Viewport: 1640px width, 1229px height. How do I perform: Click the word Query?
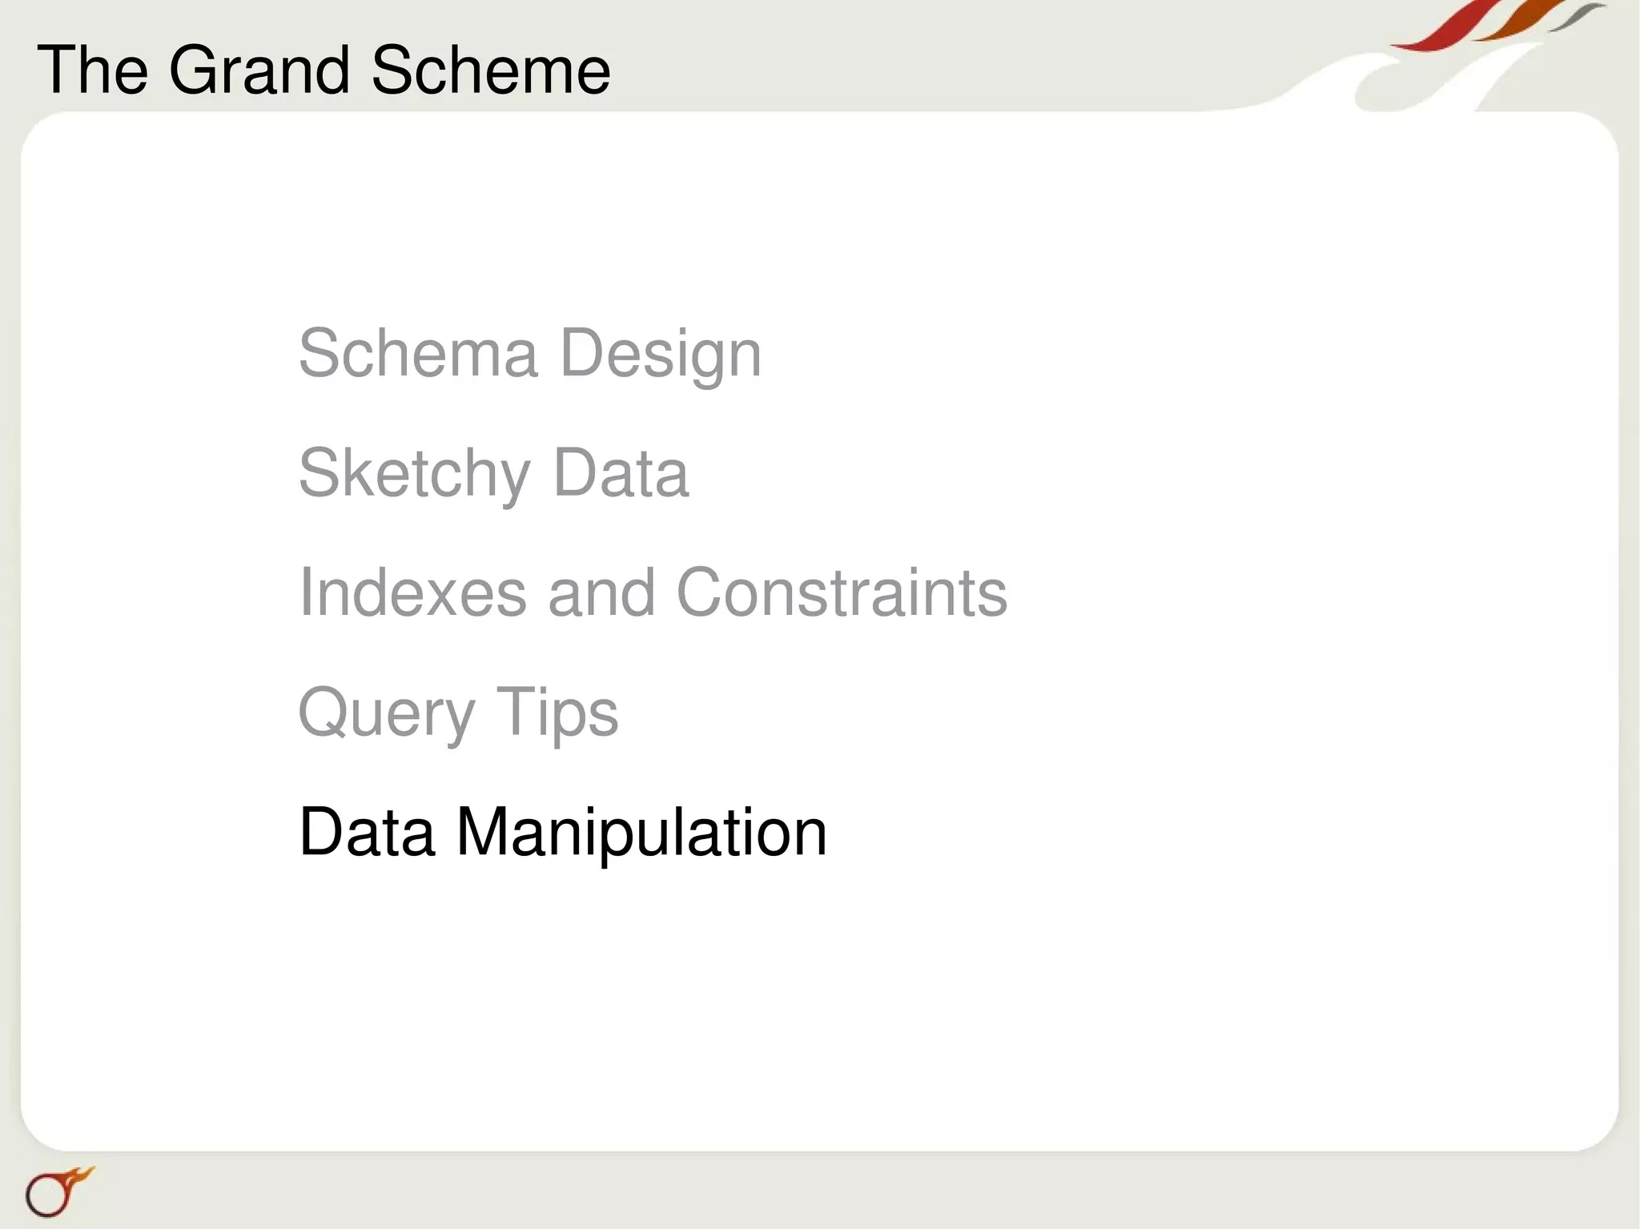pyautogui.click(x=386, y=712)
